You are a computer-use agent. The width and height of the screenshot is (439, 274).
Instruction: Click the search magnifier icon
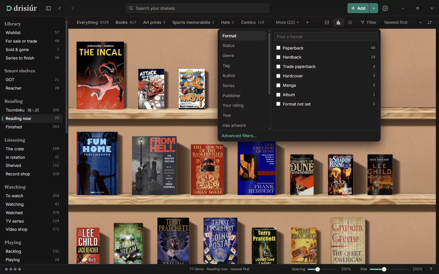pyautogui.click(x=131, y=8)
